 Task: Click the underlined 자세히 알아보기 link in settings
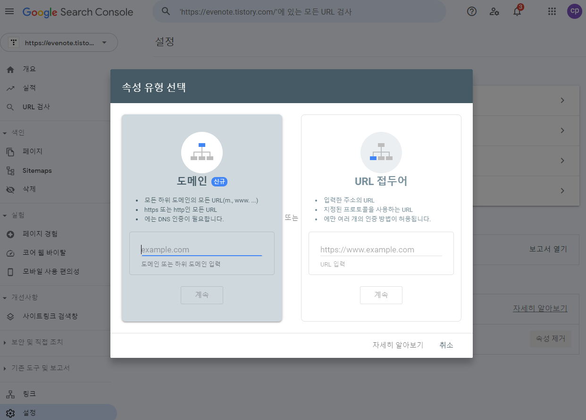click(x=540, y=309)
